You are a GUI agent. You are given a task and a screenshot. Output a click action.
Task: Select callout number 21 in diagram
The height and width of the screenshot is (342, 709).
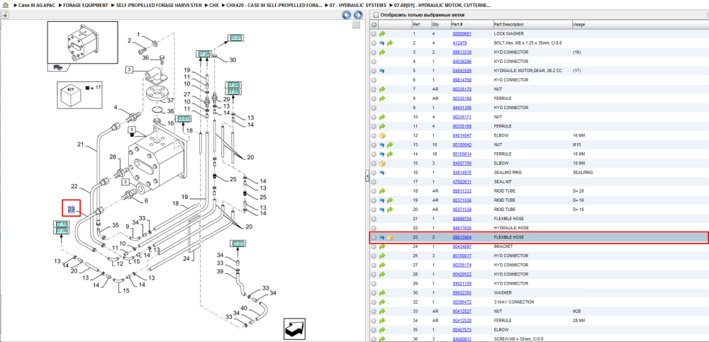click(81, 144)
